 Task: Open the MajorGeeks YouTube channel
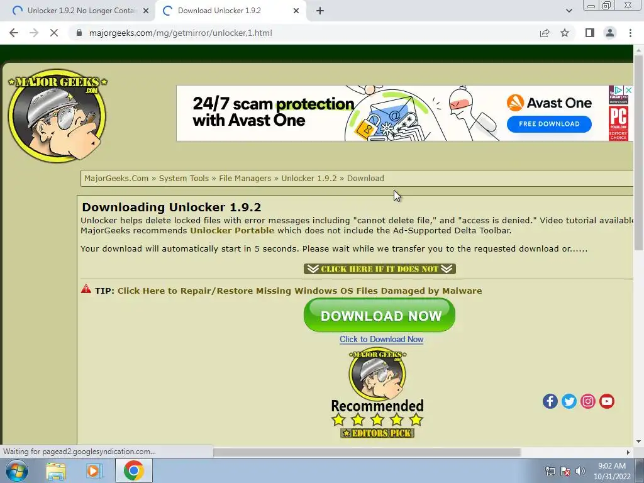tap(607, 401)
